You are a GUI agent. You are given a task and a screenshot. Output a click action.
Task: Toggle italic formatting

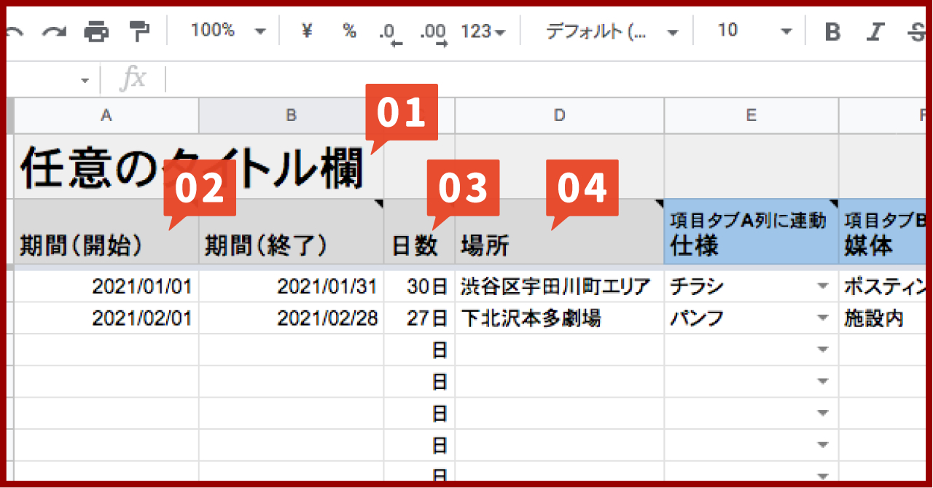click(875, 31)
